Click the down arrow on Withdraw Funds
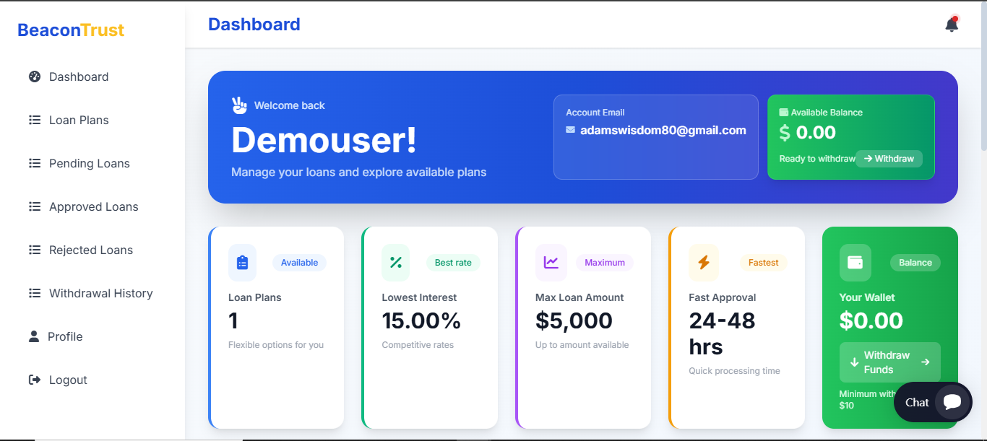The height and width of the screenshot is (441, 987). pyautogui.click(x=854, y=362)
